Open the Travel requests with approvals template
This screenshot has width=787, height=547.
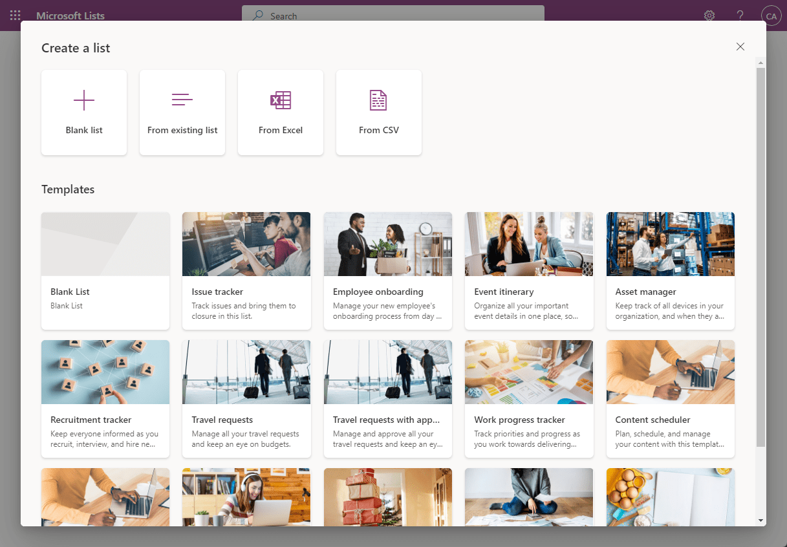[388, 399]
